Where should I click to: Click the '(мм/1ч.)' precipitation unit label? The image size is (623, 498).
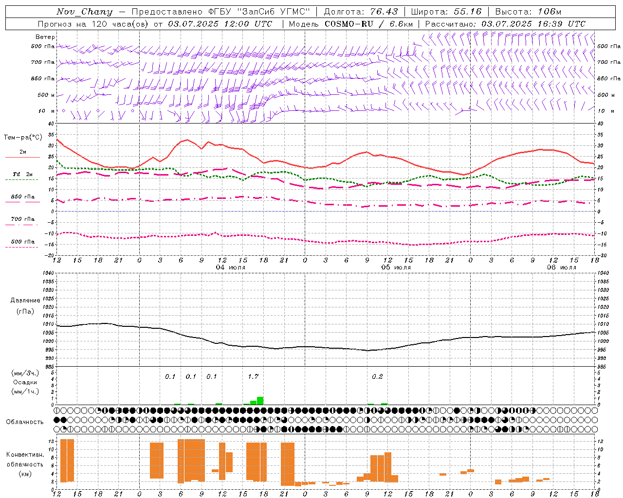(25, 391)
